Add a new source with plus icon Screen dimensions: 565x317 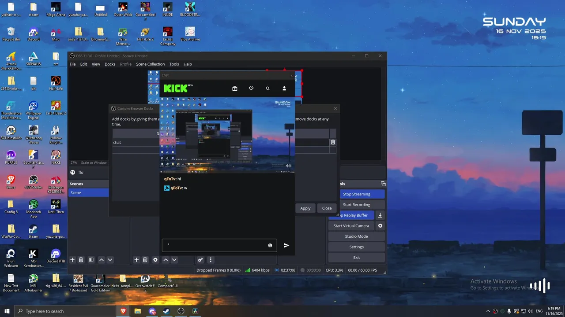click(136, 260)
